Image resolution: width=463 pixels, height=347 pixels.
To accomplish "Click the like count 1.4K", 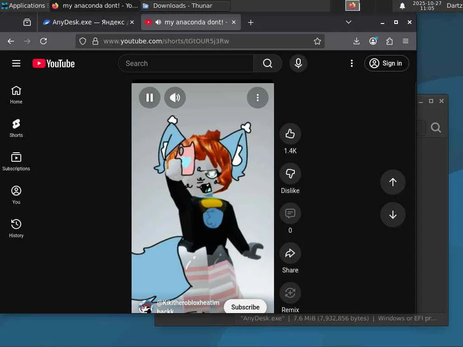I will point(290,151).
